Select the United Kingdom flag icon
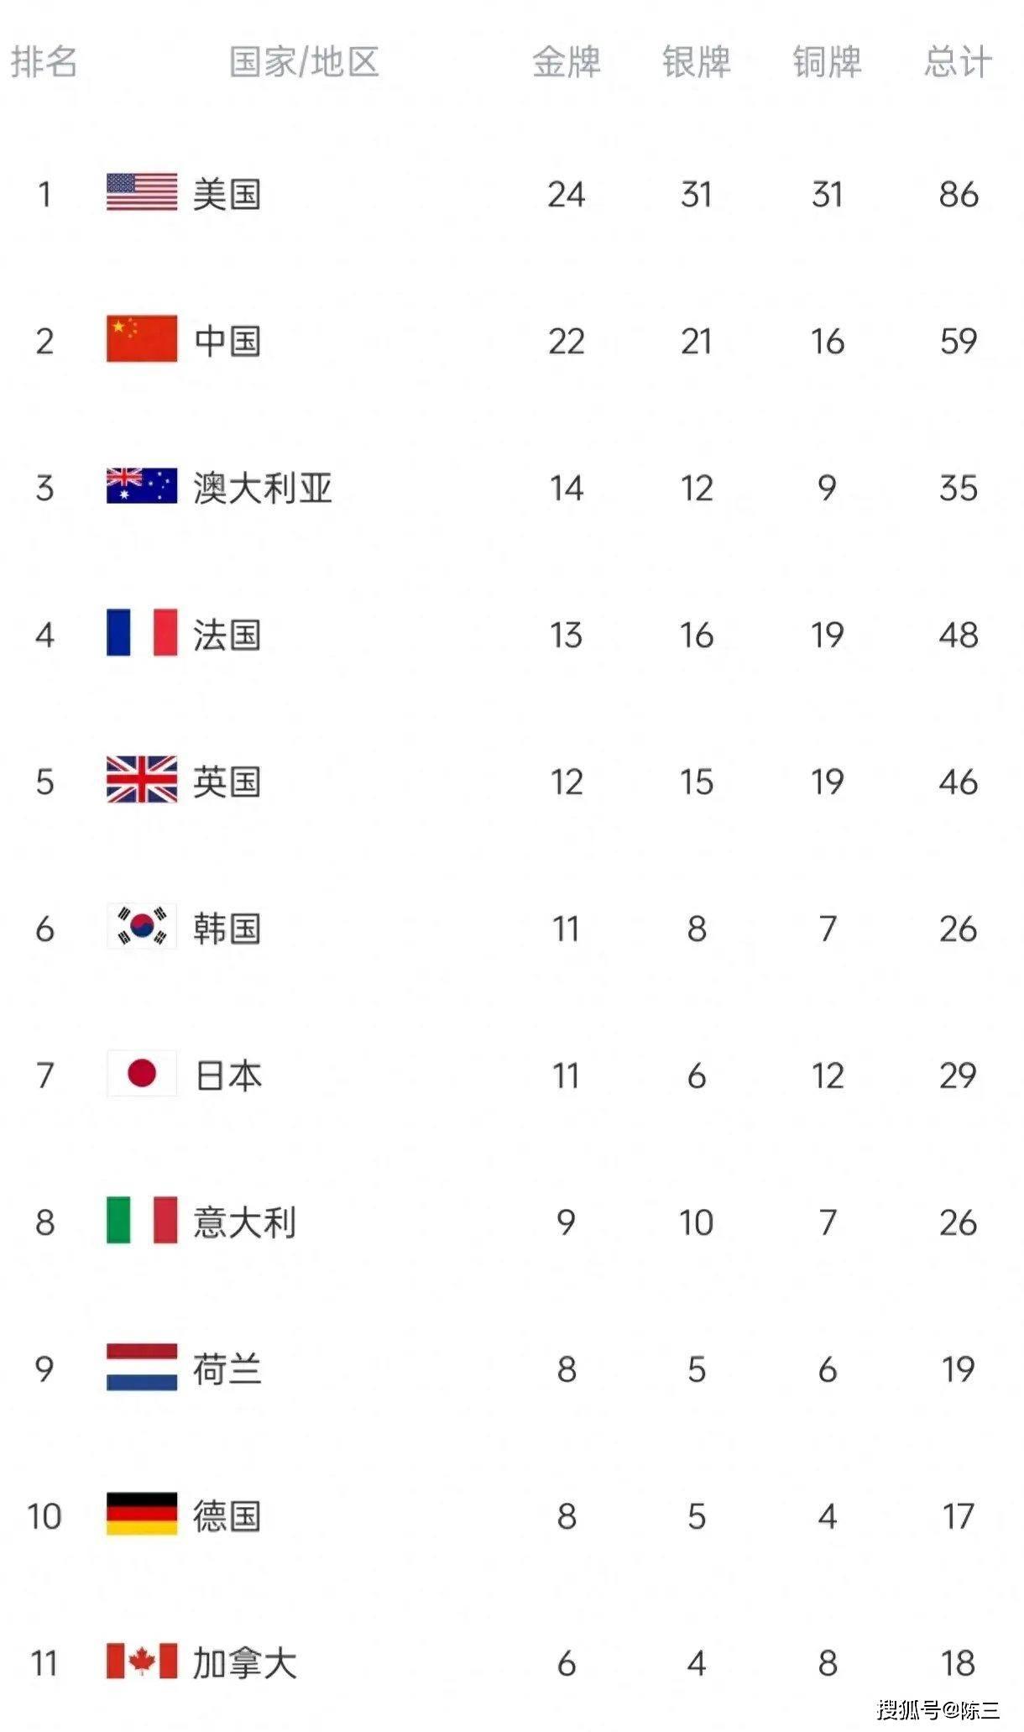The height and width of the screenshot is (1732, 1024). click(x=142, y=779)
